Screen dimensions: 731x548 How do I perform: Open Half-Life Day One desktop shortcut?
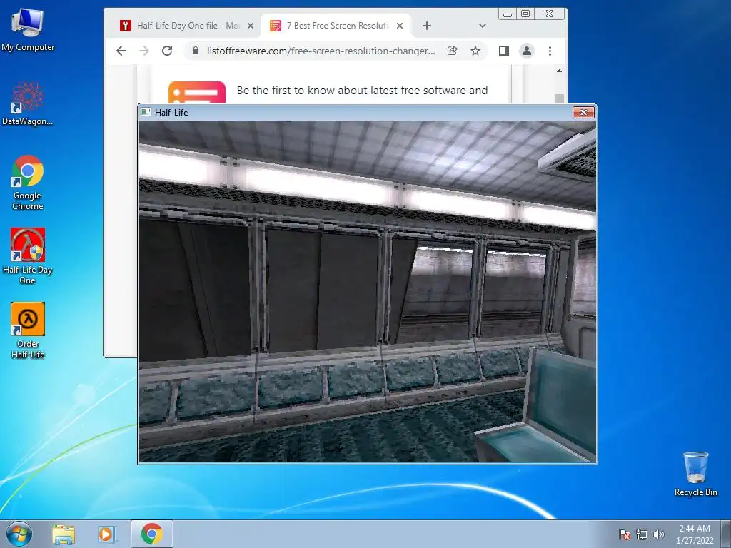click(x=28, y=256)
